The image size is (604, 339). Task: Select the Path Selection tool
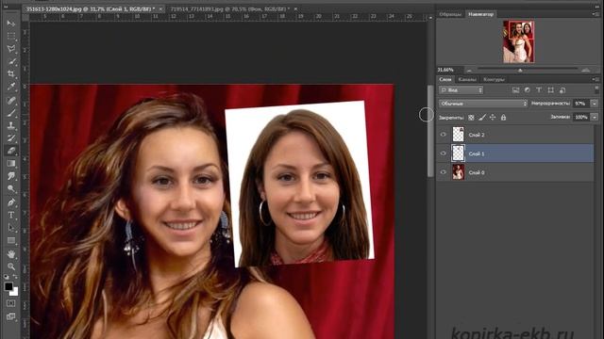[11, 228]
